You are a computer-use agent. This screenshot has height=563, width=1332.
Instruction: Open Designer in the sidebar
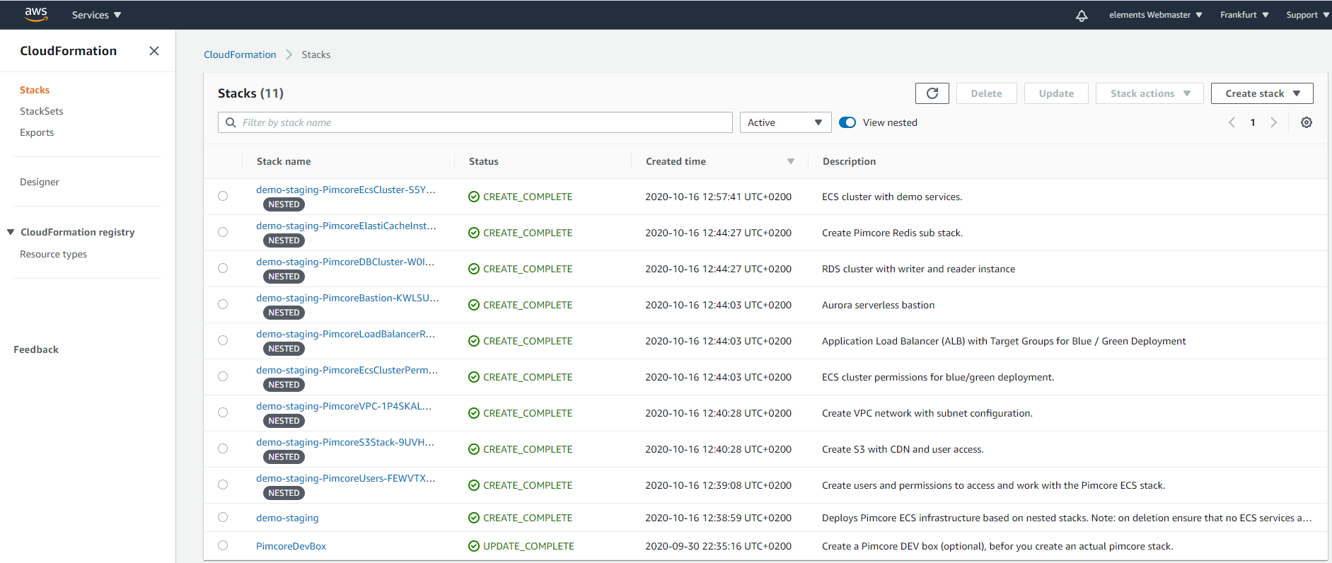40,182
